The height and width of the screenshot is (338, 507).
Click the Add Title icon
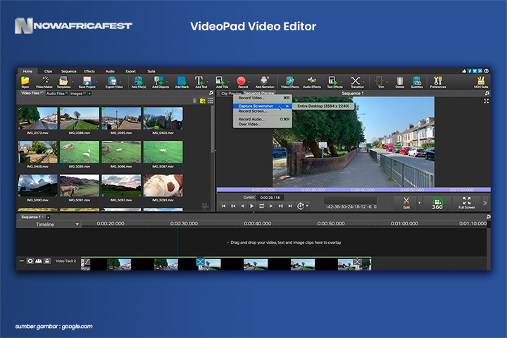[220, 82]
